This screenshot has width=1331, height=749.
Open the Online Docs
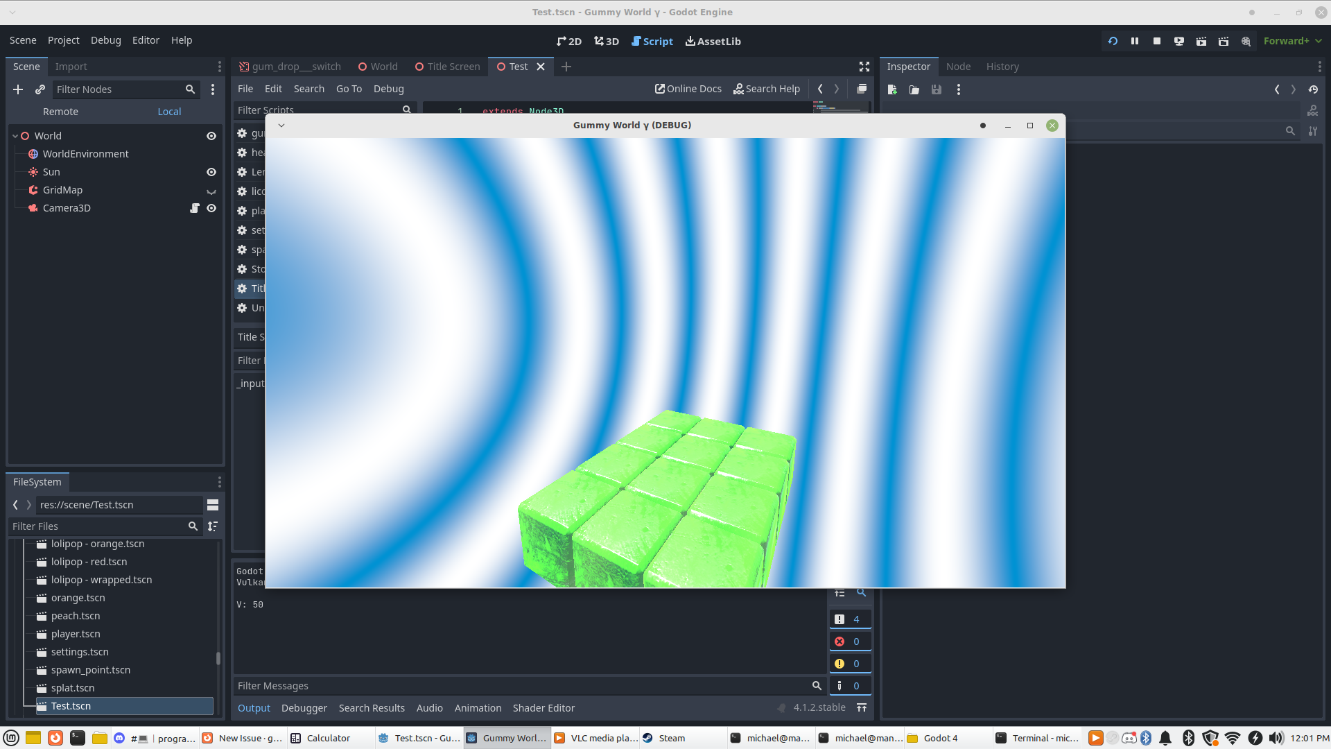point(688,89)
